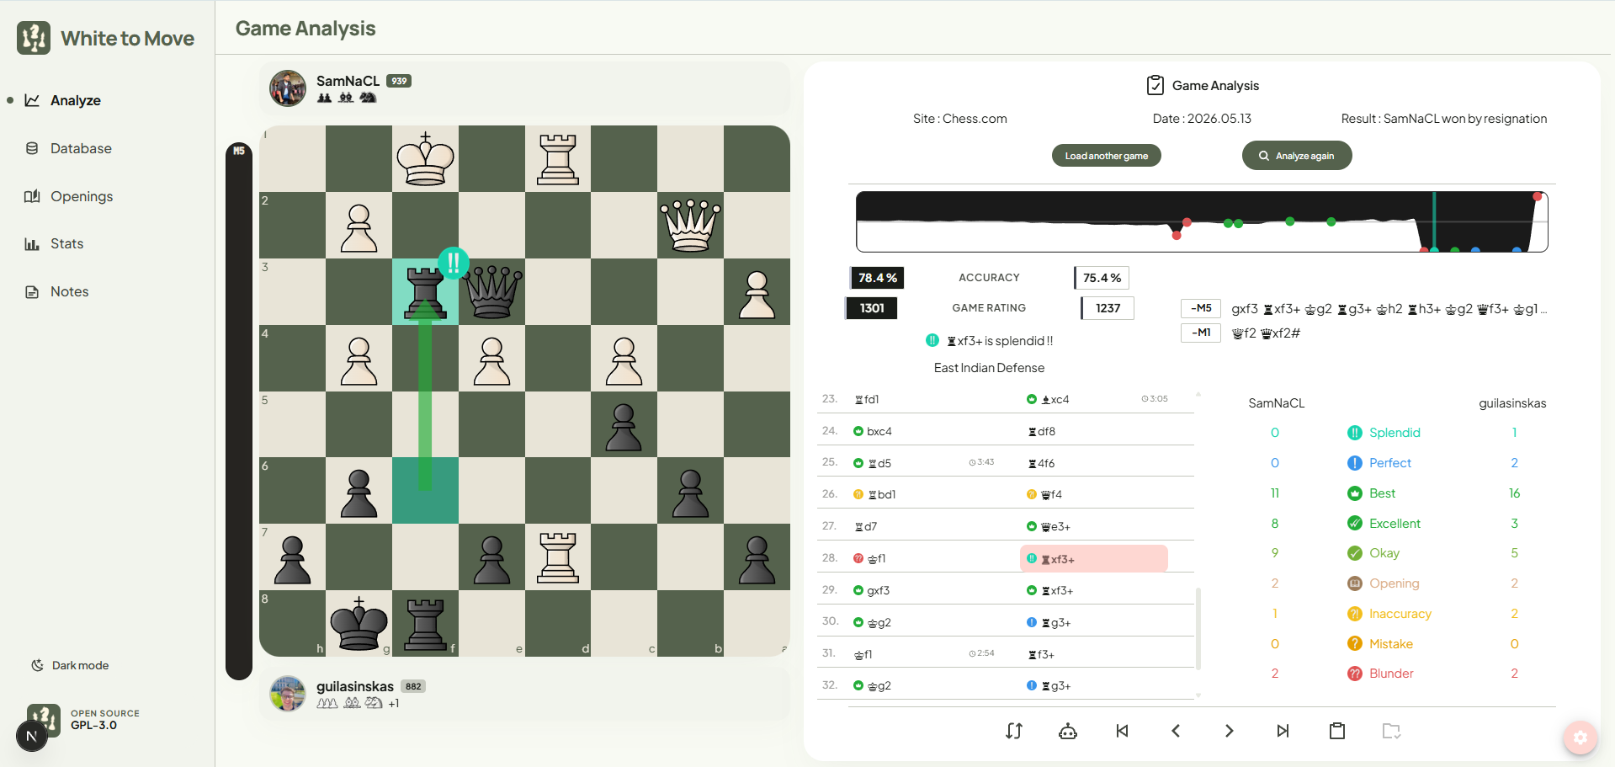The height and width of the screenshot is (767, 1615).
Task: Jump to the last move
Action: point(1283,731)
